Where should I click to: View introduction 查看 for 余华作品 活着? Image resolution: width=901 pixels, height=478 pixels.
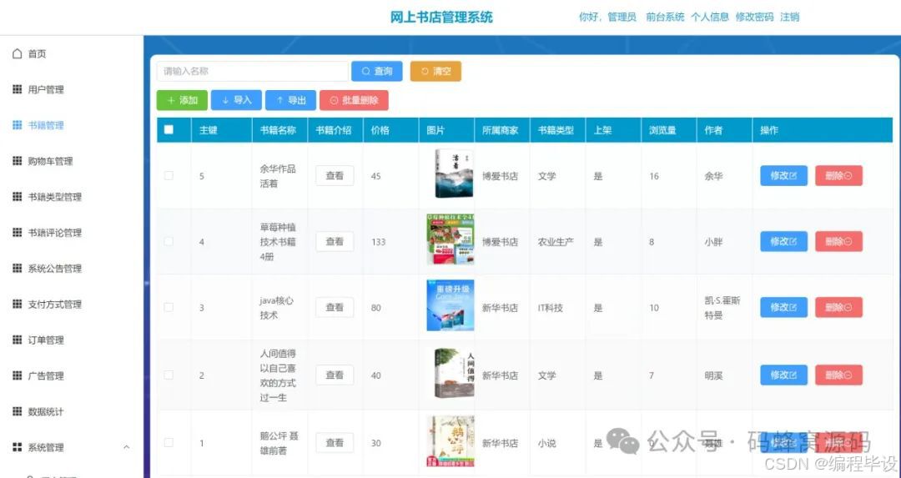335,176
